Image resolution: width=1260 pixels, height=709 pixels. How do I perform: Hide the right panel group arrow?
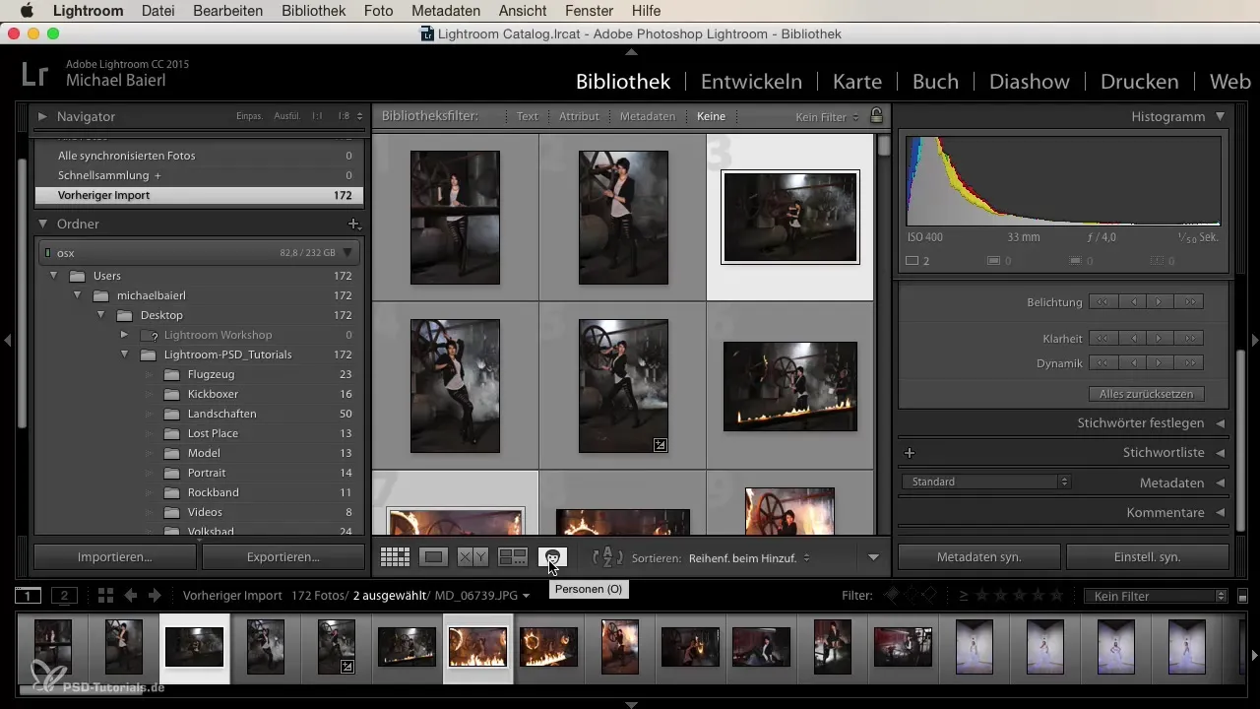coord(1254,341)
